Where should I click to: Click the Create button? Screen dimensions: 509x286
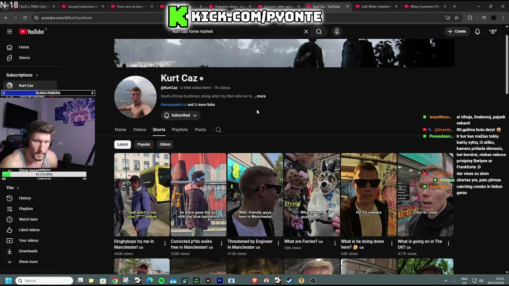point(457,31)
